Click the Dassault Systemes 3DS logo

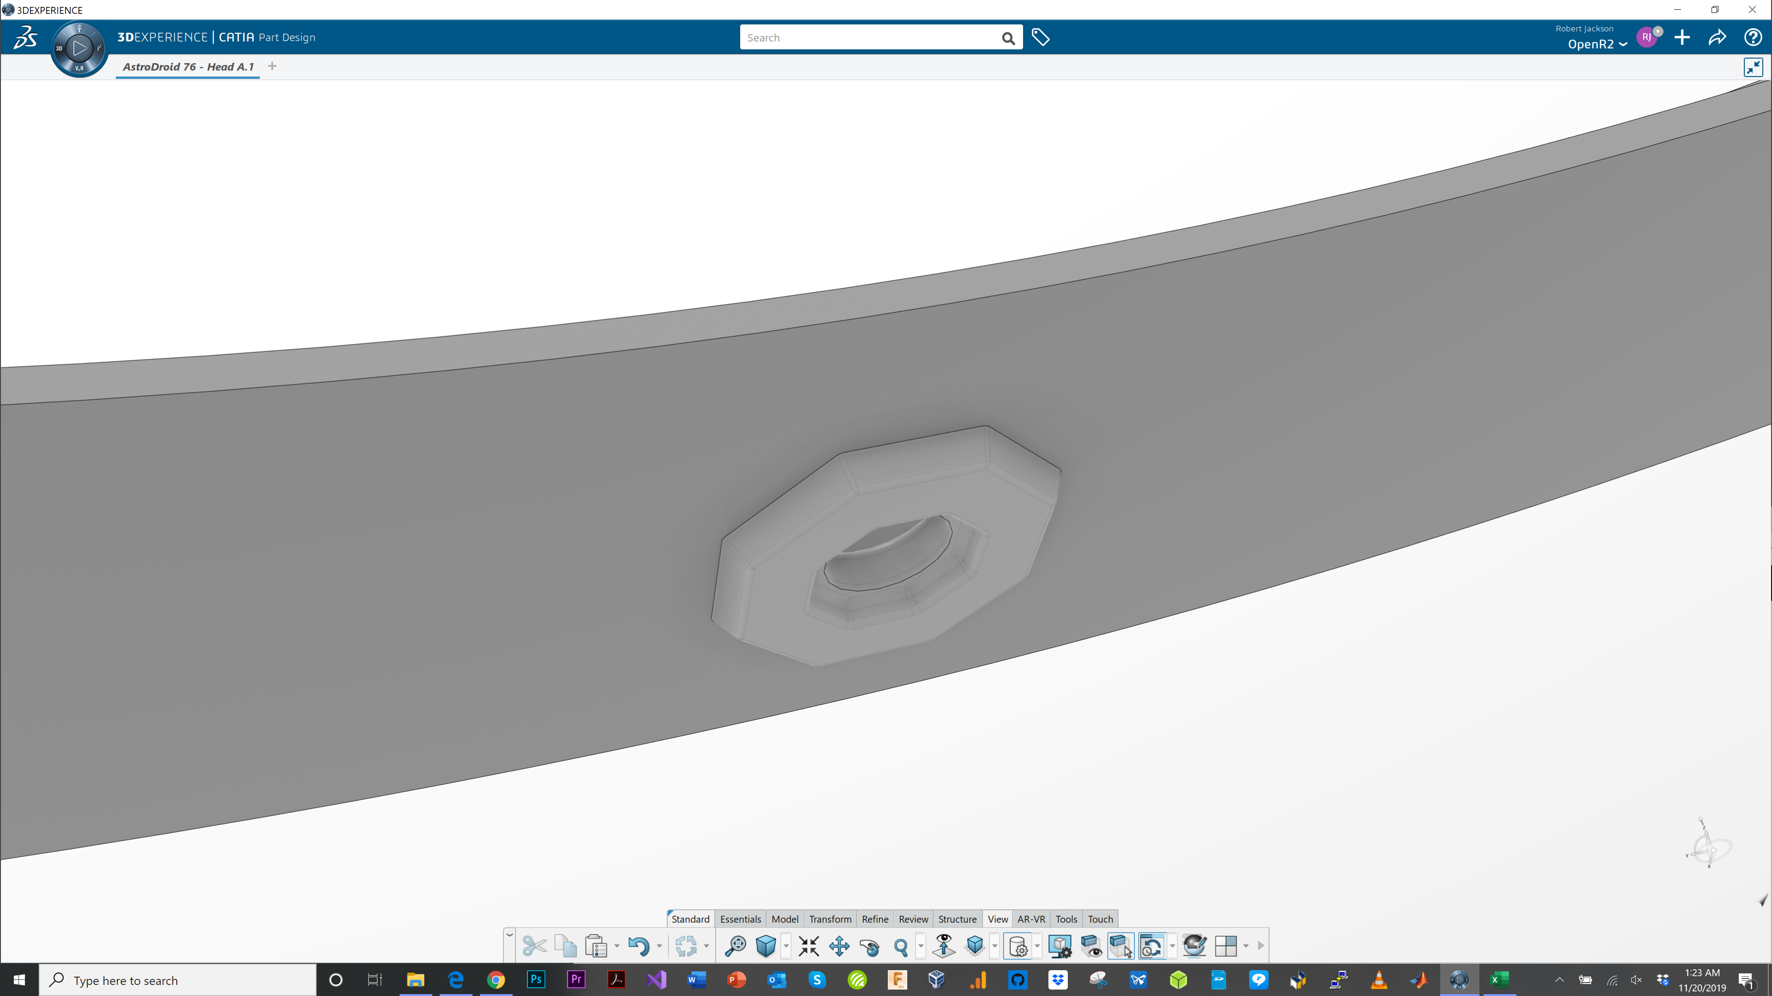tap(25, 37)
